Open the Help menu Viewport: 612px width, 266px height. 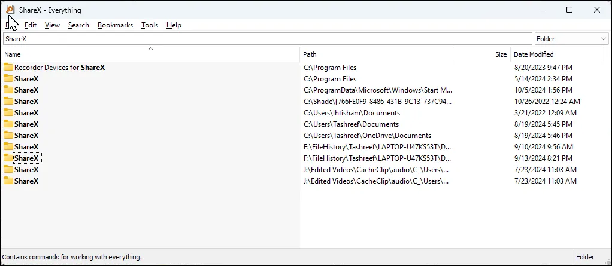point(174,25)
